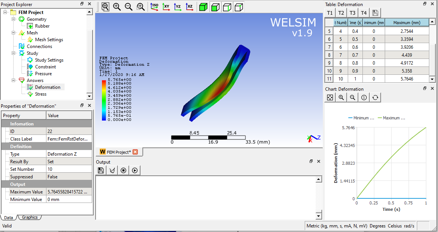Image resolution: width=438 pixels, height=232 pixels.
Task: Switch to table tab T1
Action: [x=330, y=13]
